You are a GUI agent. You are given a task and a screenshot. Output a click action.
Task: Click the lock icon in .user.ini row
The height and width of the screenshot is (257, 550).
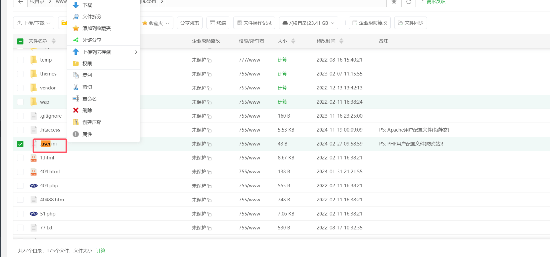coord(210,144)
